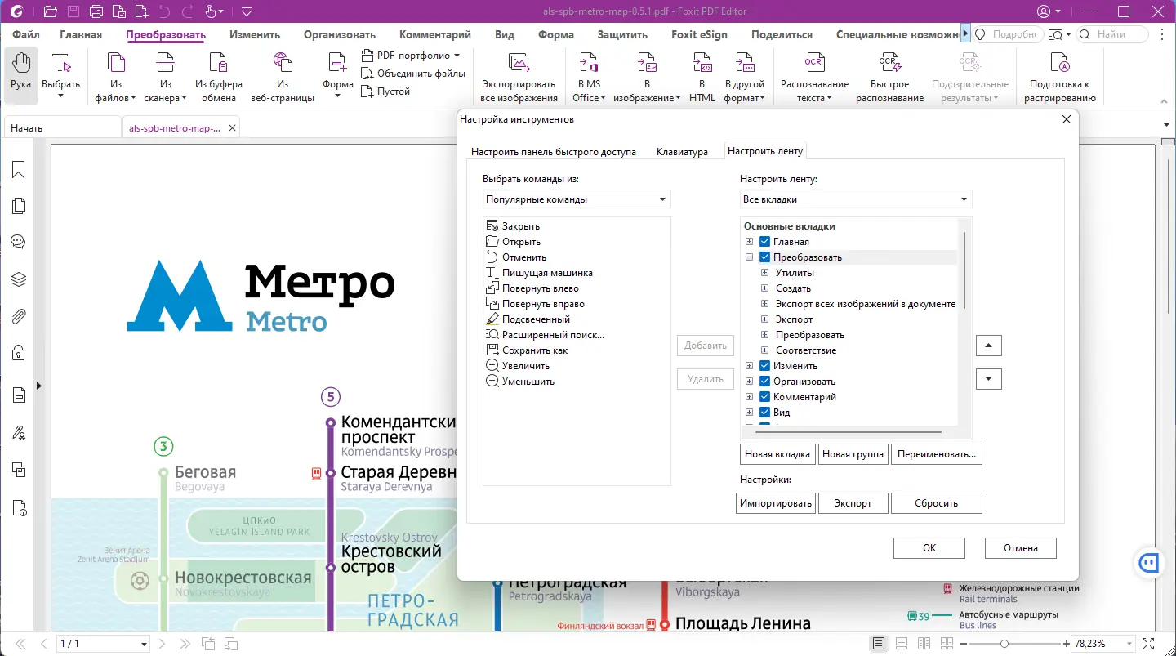This screenshot has height=656, width=1176.
Task: Expand the Утилиты group
Action: (x=765, y=273)
